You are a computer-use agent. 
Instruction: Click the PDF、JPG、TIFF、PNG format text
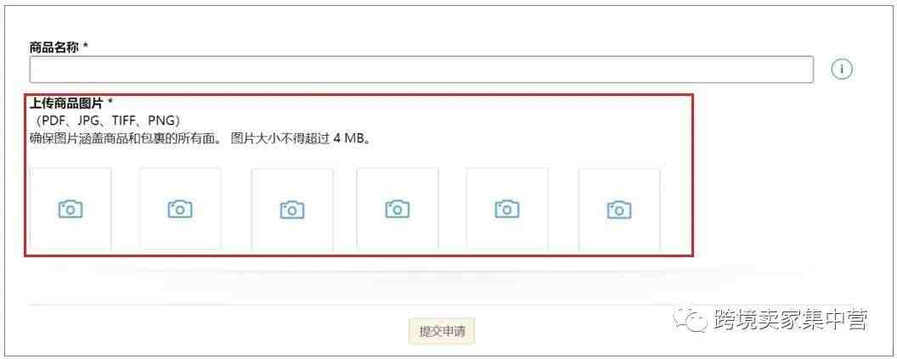[107, 121]
